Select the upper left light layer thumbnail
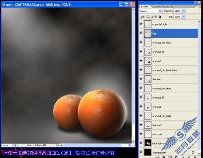203x158 pixels. pyautogui.click(x=148, y=24)
